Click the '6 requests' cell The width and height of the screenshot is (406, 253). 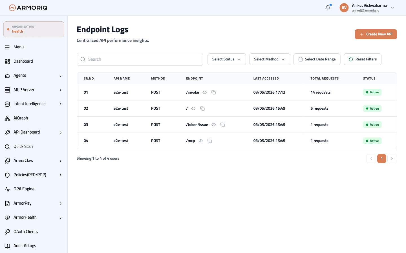(x=319, y=109)
